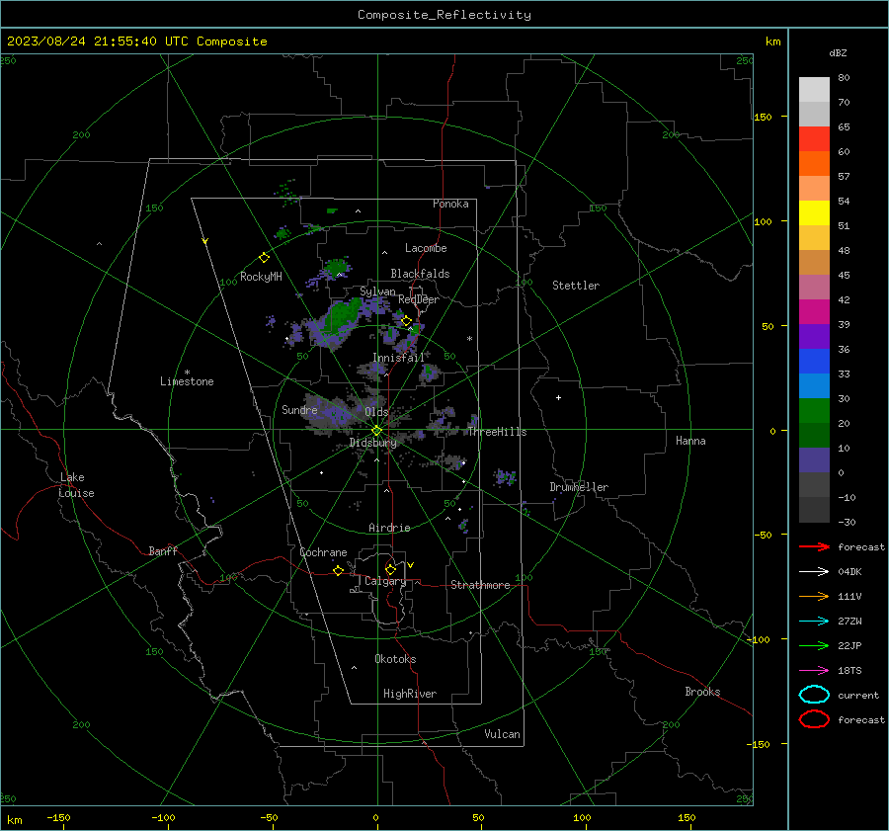
Task: Click the cyan current ellipse in legend
Action: point(814,695)
